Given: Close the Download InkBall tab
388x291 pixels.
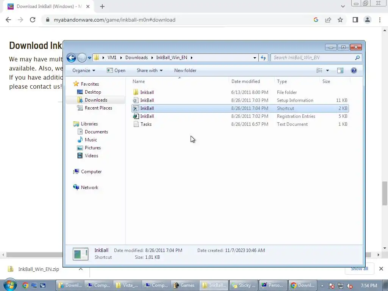Looking at the screenshot, I should click(88, 6).
